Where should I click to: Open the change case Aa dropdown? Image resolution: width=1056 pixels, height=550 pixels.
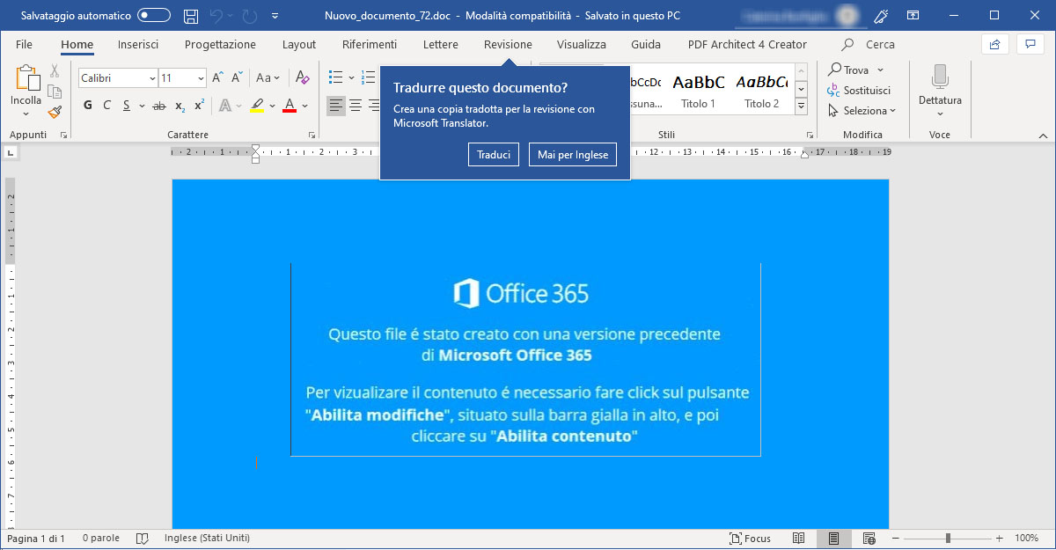268,78
